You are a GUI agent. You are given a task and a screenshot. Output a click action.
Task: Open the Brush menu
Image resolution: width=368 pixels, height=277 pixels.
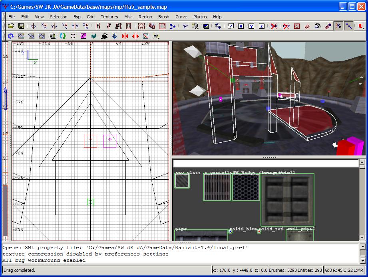point(163,17)
